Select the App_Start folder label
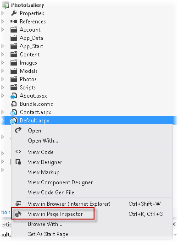The width and height of the screenshot is (178, 242). (32, 46)
